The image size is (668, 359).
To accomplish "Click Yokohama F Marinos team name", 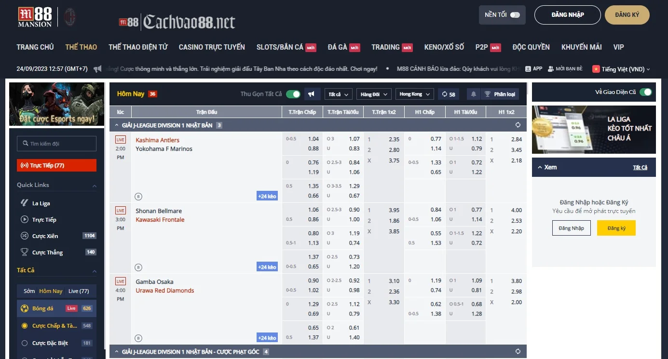I will pos(164,149).
